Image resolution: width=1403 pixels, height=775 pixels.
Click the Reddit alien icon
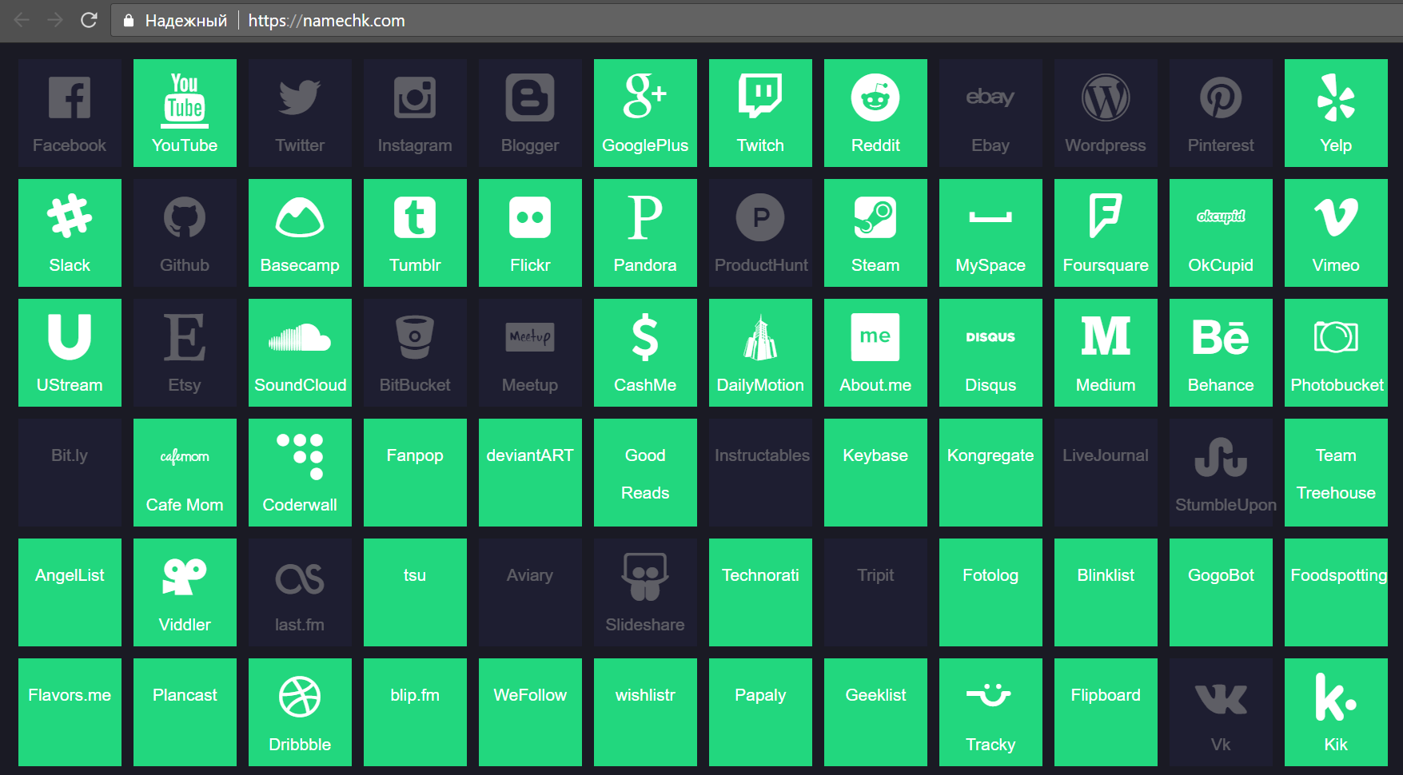(875, 97)
